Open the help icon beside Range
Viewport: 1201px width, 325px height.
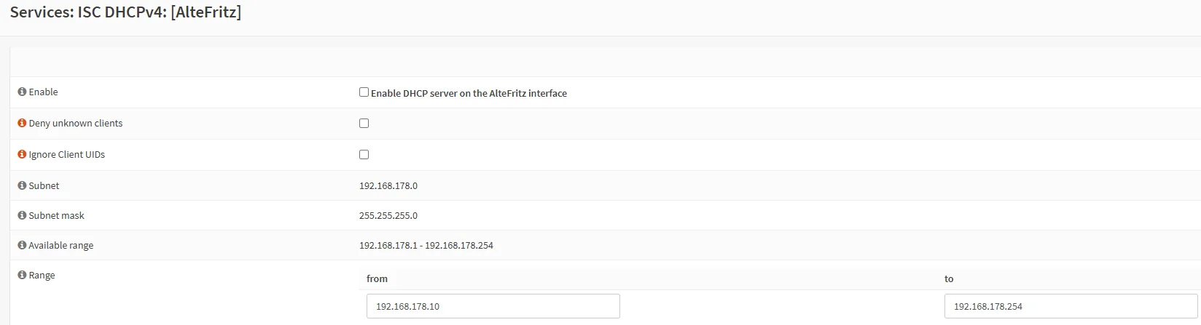[22, 276]
